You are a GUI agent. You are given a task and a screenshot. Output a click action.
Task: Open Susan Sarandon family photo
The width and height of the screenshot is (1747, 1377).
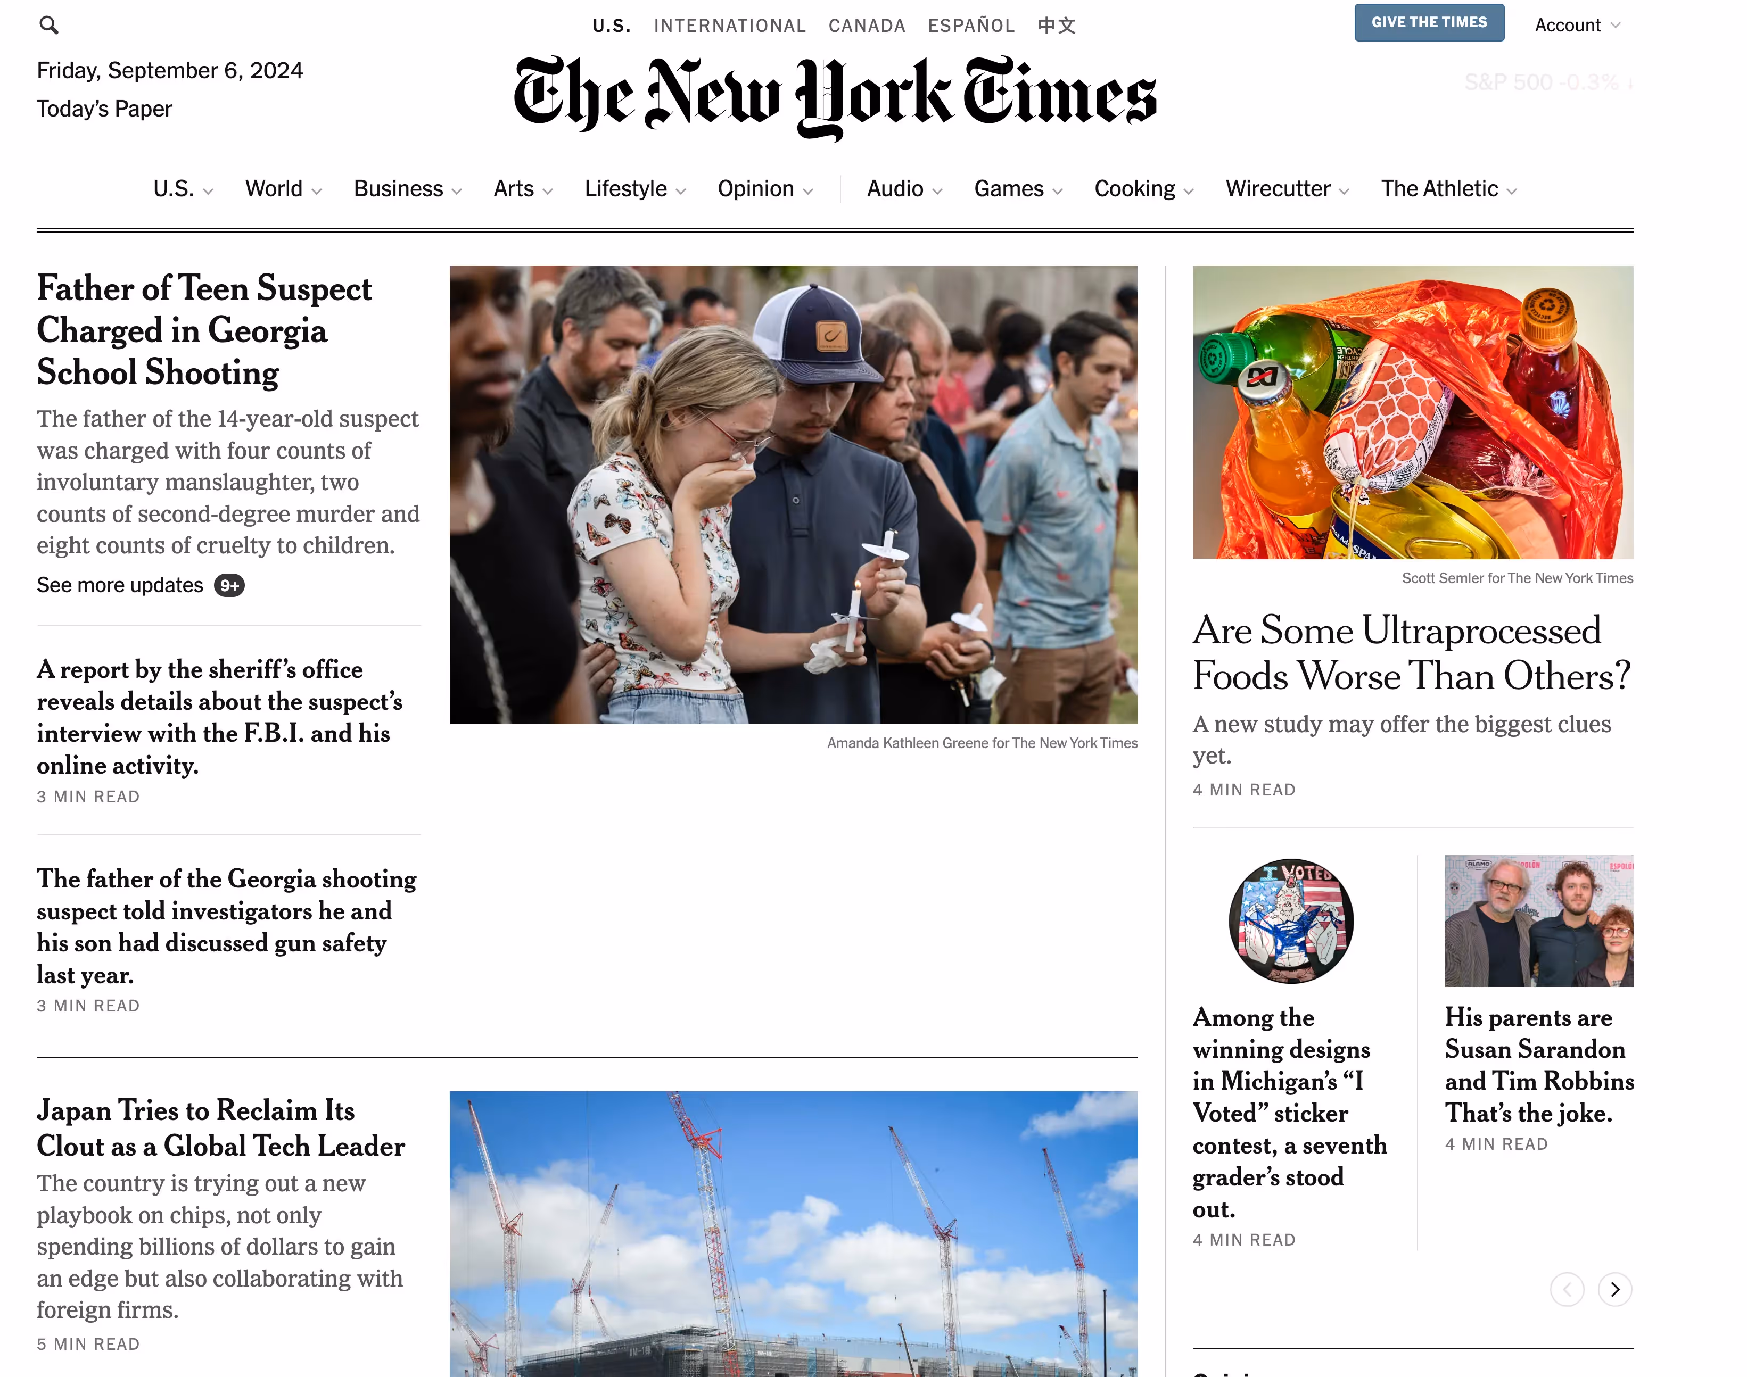click(1539, 920)
